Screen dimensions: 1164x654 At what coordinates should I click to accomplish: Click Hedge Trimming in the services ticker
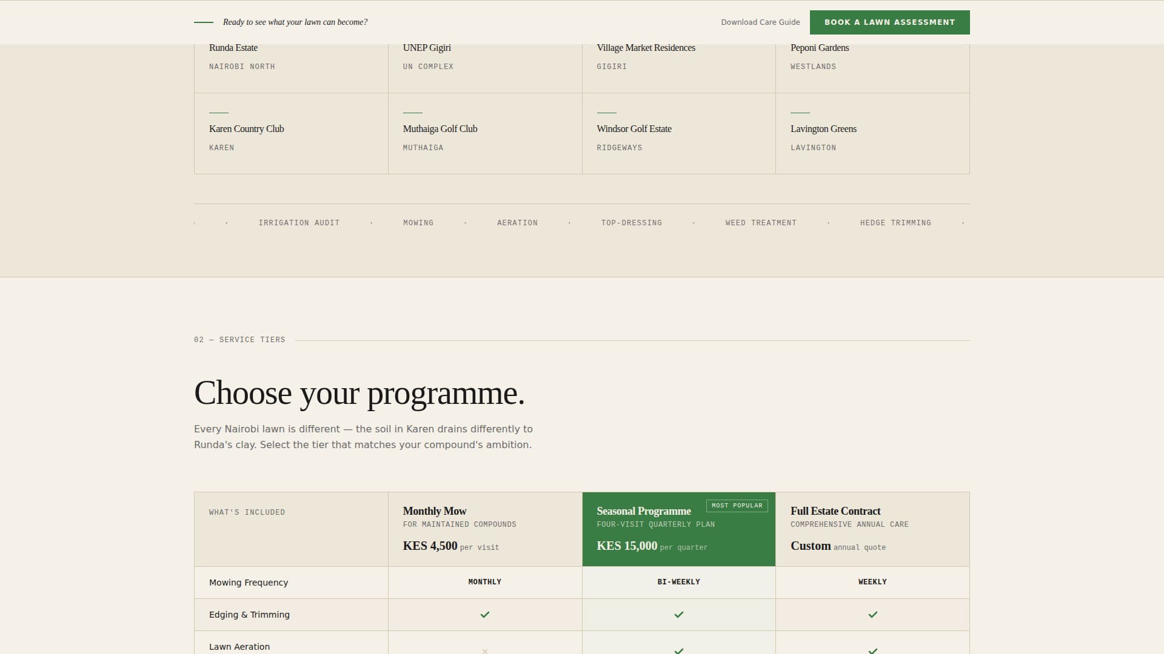click(895, 223)
